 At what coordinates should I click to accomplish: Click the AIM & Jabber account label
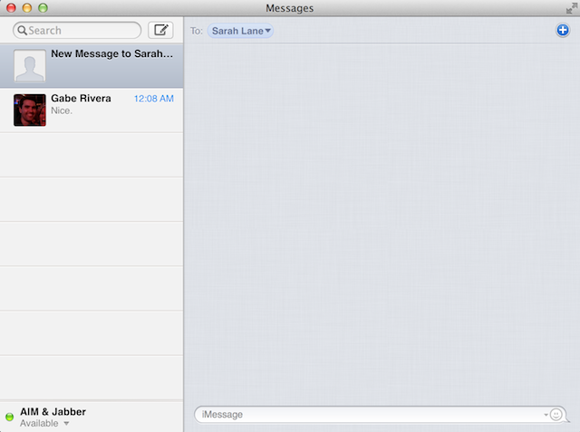53,412
